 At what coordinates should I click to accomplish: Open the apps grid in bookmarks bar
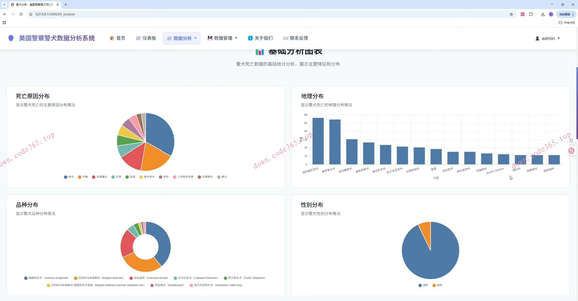click(4, 23)
